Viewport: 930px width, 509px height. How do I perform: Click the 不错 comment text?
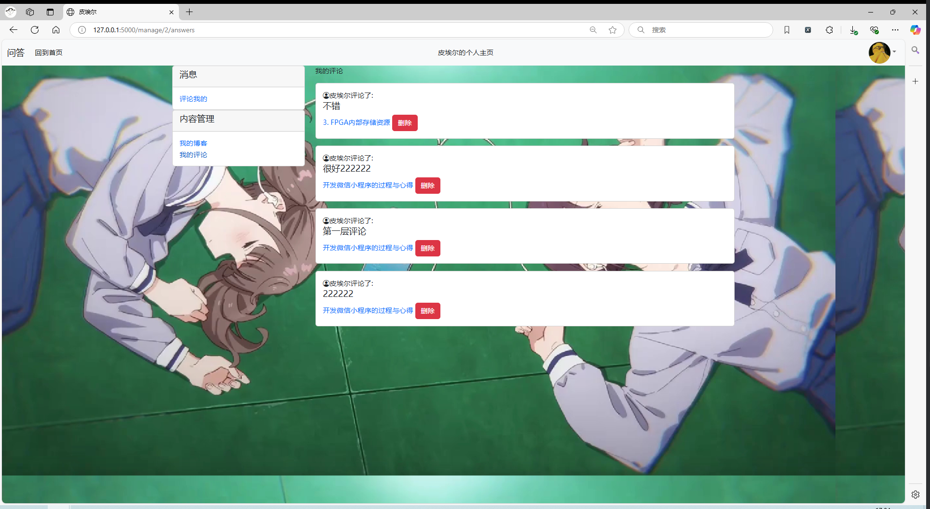(331, 106)
